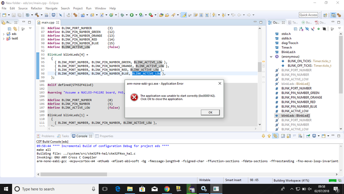Open the Build hammer dropdown arrow
The height and width of the screenshot is (194, 344).
[41, 15]
